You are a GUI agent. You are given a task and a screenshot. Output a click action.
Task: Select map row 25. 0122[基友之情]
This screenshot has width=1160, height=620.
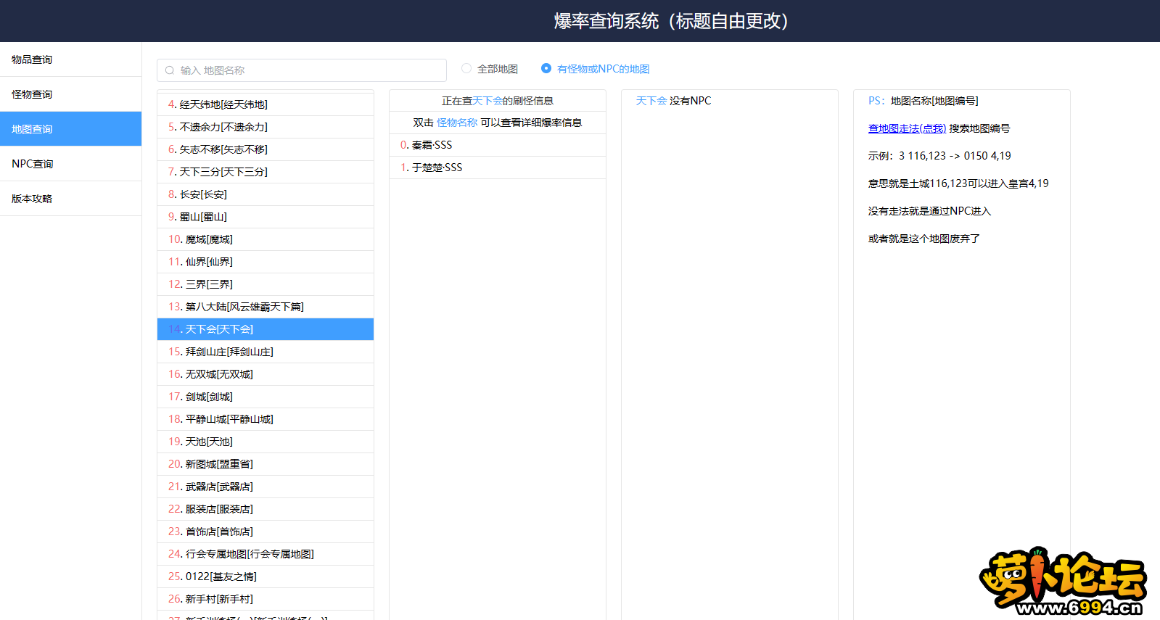tap(266, 576)
